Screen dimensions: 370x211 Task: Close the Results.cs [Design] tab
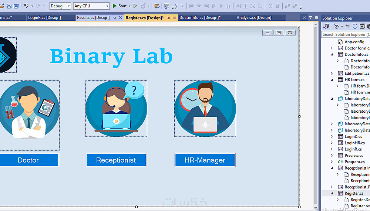point(121,18)
